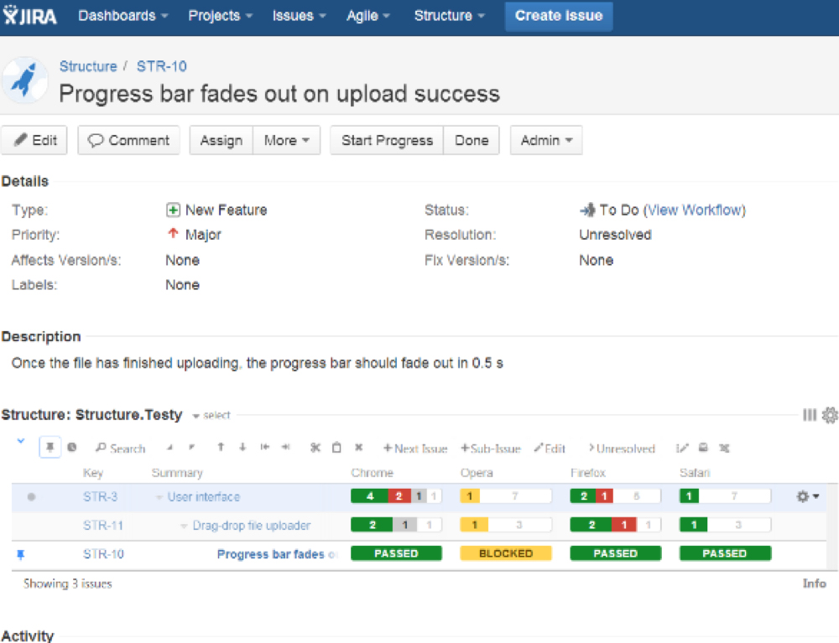Click the Comment button

coord(128,140)
